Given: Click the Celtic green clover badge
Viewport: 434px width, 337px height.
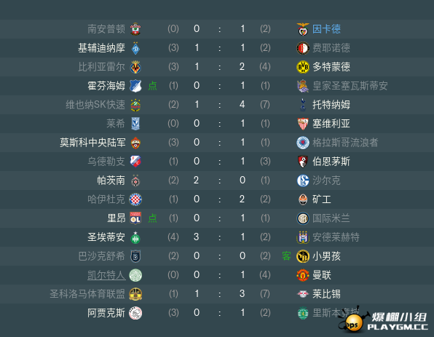Looking at the screenshot, I should coord(135,275).
